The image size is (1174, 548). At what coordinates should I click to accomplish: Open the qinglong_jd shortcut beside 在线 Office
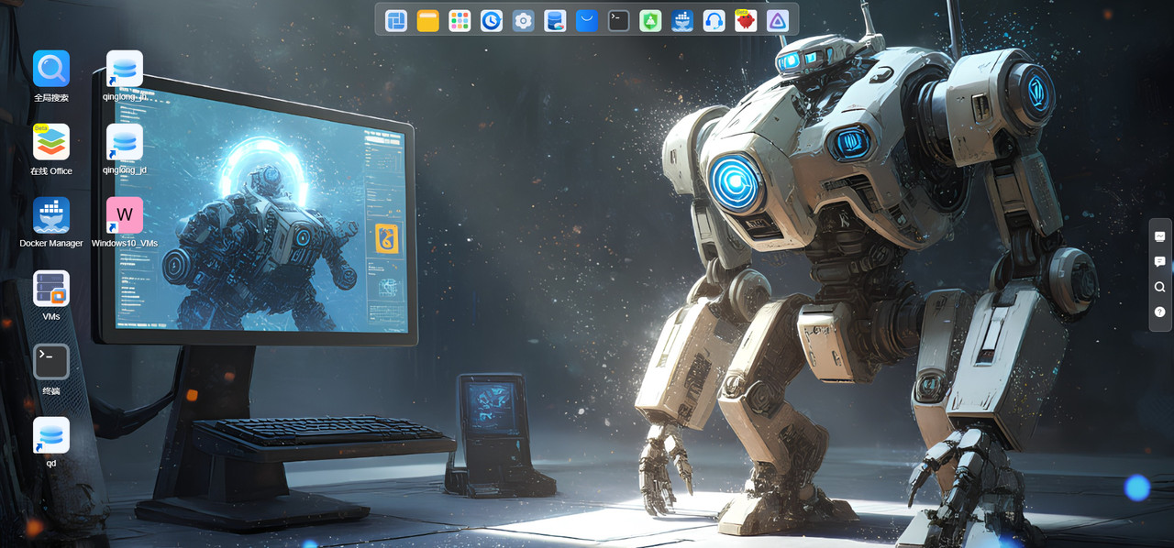[x=125, y=142]
